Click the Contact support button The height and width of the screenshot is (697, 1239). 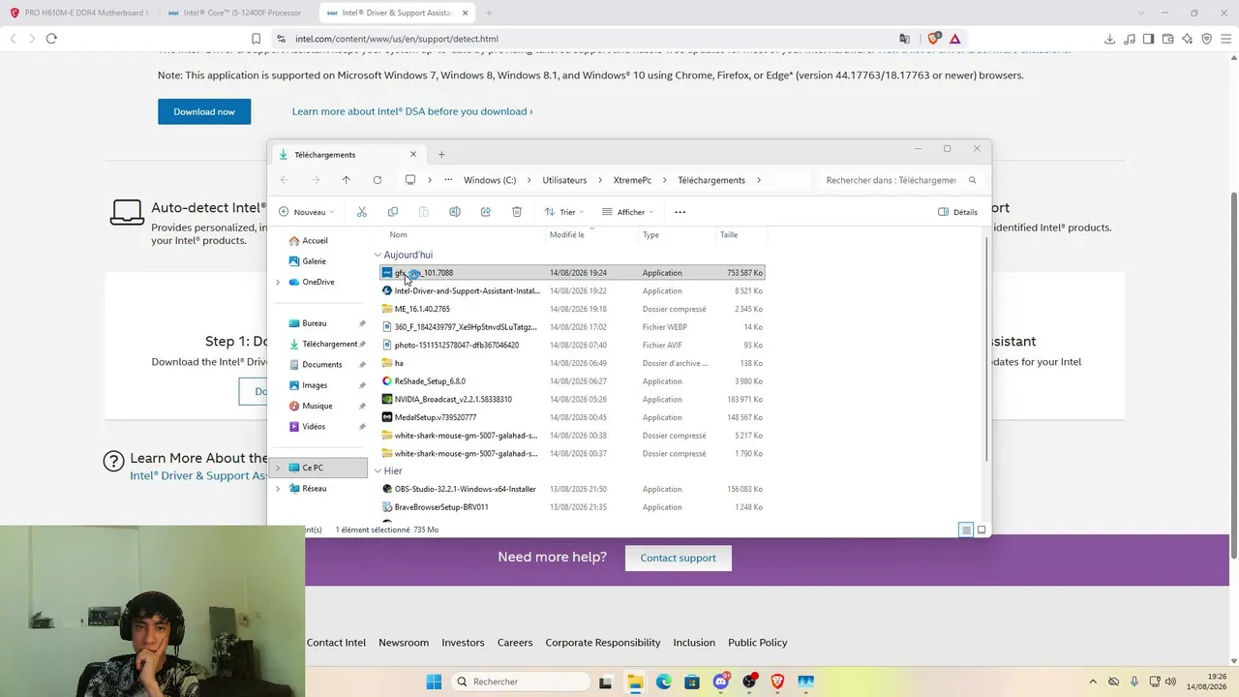pyautogui.click(x=679, y=558)
